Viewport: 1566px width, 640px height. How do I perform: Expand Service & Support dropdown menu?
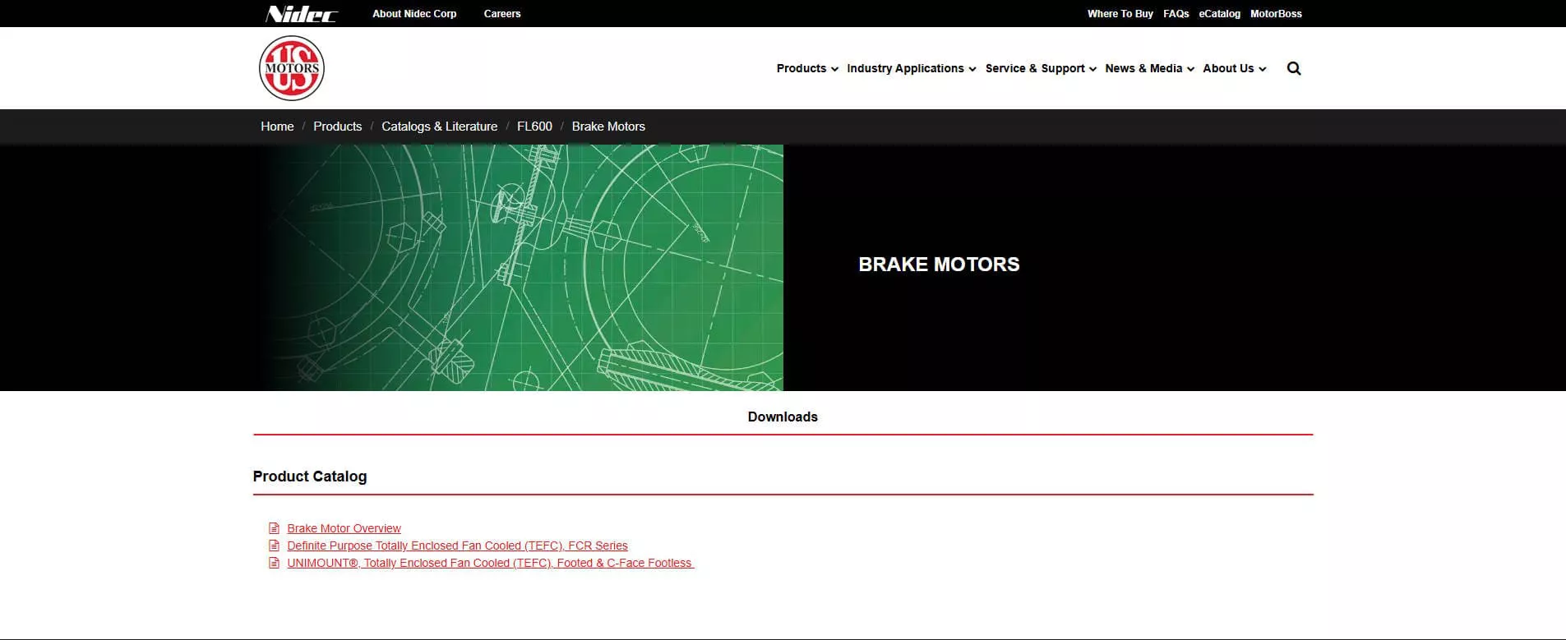pyautogui.click(x=1041, y=68)
